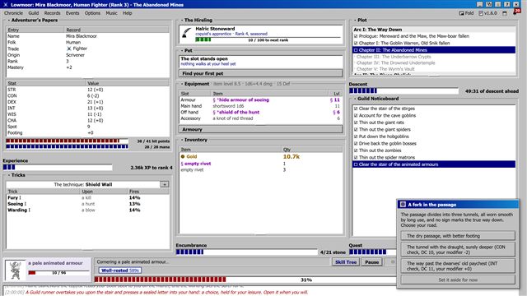Open the Guild menu

33,13
